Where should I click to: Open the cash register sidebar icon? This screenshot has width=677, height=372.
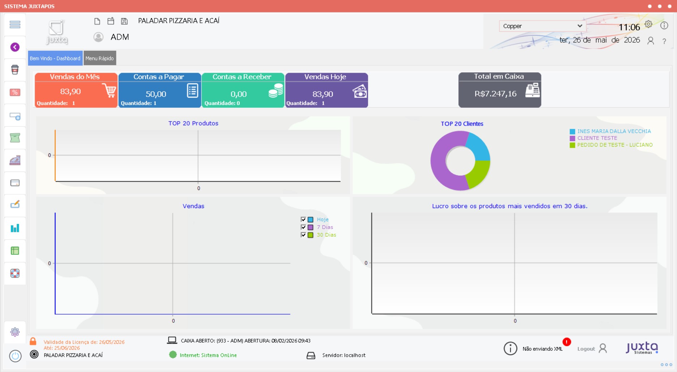point(15,160)
